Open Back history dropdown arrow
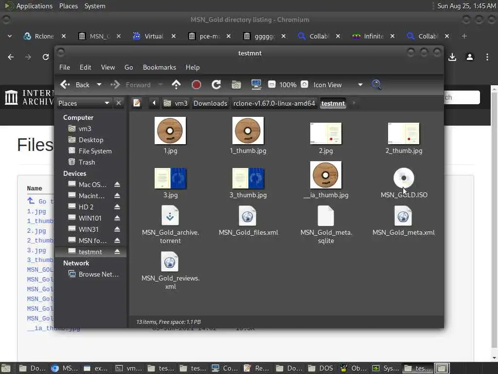498x374 pixels. point(99,85)
